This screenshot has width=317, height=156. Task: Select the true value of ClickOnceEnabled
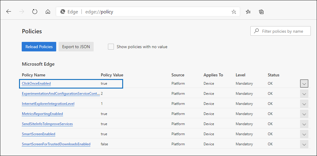(104, 83)
